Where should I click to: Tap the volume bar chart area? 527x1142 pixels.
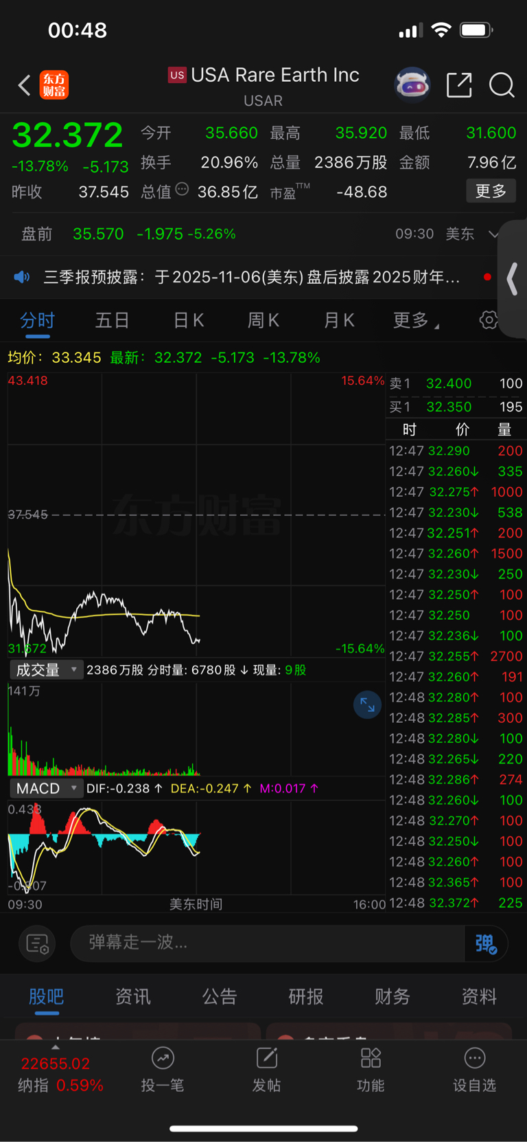(196, 730)
